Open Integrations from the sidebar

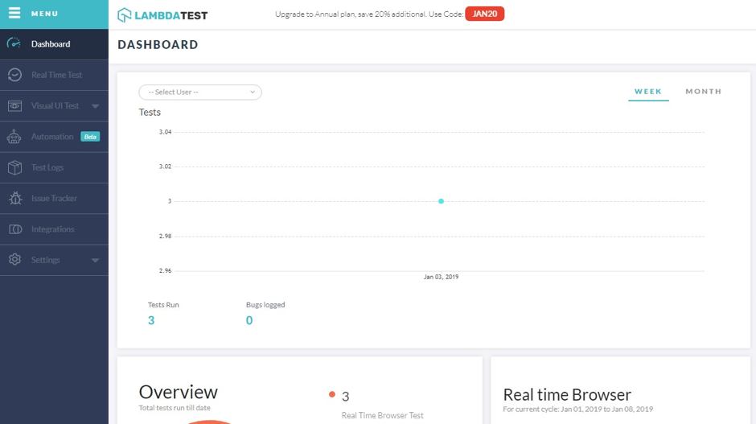[54, 229]
